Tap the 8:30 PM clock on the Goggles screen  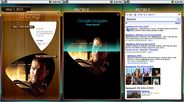(x=118, y=2)
